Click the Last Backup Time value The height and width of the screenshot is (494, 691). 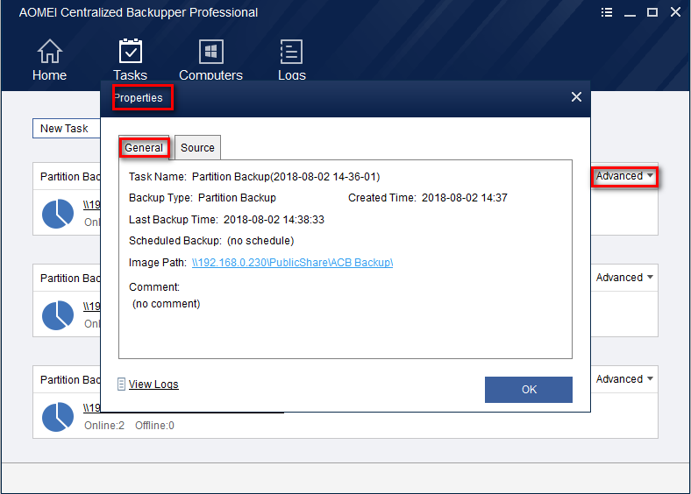[x=274, y=220]
